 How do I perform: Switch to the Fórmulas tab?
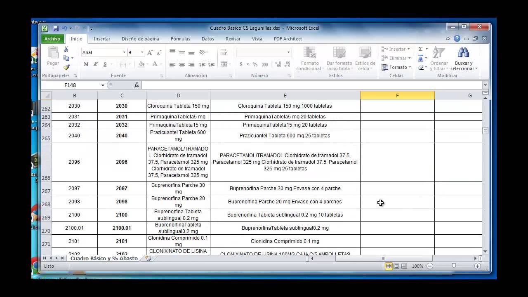click(180, 39)
